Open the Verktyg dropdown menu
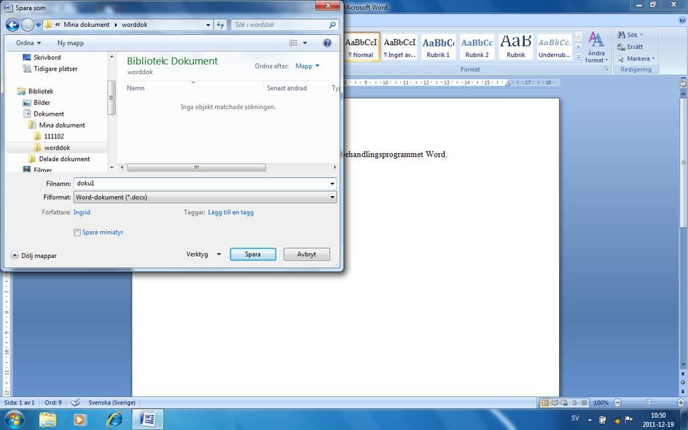Screen dimensions: 688x430 [204, 254]
